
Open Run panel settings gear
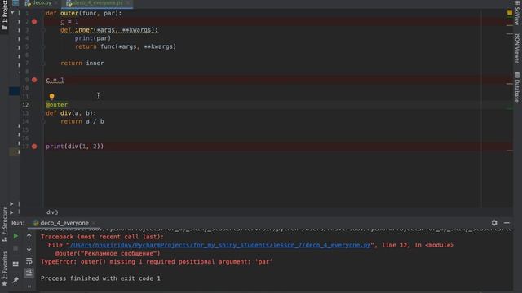(494, 223)
